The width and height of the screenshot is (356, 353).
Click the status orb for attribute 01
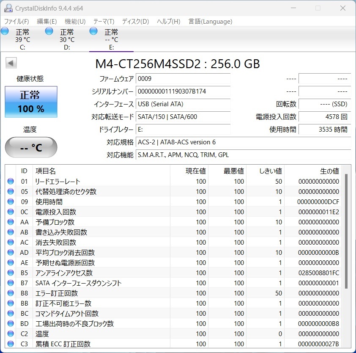[11, 181]
